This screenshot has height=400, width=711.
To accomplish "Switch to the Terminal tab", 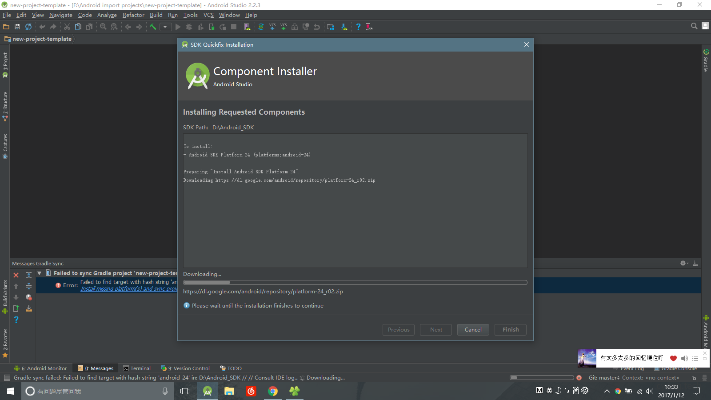I will coord(137,368).
